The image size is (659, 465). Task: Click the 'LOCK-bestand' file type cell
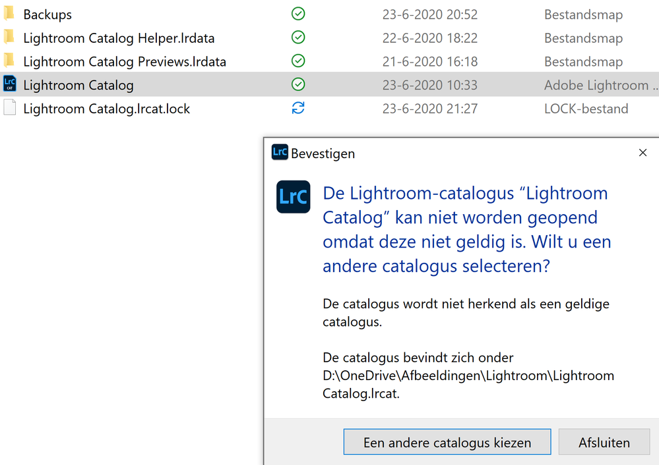[x=586, y=109]
